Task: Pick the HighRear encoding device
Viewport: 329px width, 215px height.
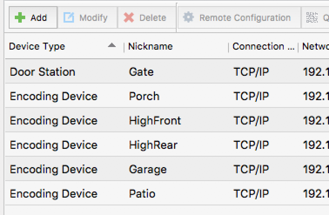Action: coord(153,145)
